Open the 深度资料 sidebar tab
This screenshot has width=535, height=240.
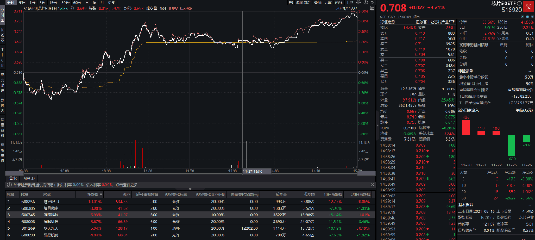tap(2, 128)
